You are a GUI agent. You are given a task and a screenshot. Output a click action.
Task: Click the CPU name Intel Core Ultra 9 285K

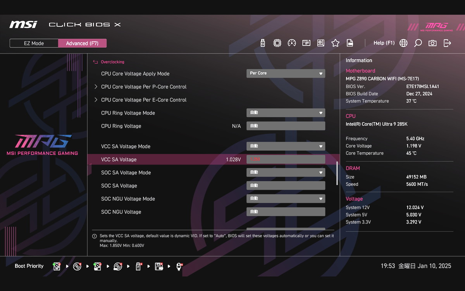pyautogui.click(x=376, y=124)
